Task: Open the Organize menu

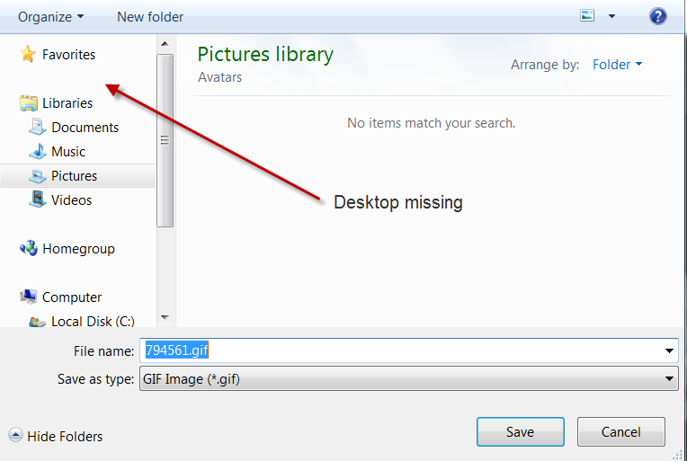Action: (x=50, y=17)
